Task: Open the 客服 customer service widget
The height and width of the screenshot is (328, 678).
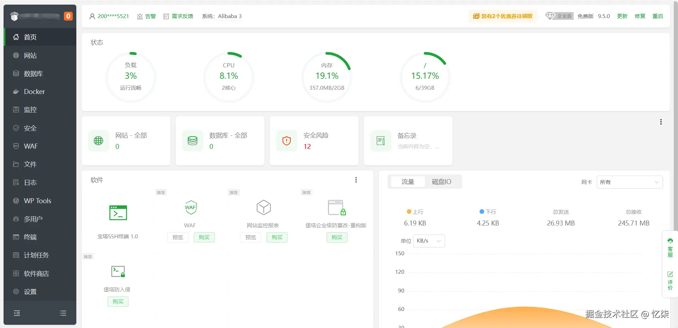Action: (x=670, y=248)
